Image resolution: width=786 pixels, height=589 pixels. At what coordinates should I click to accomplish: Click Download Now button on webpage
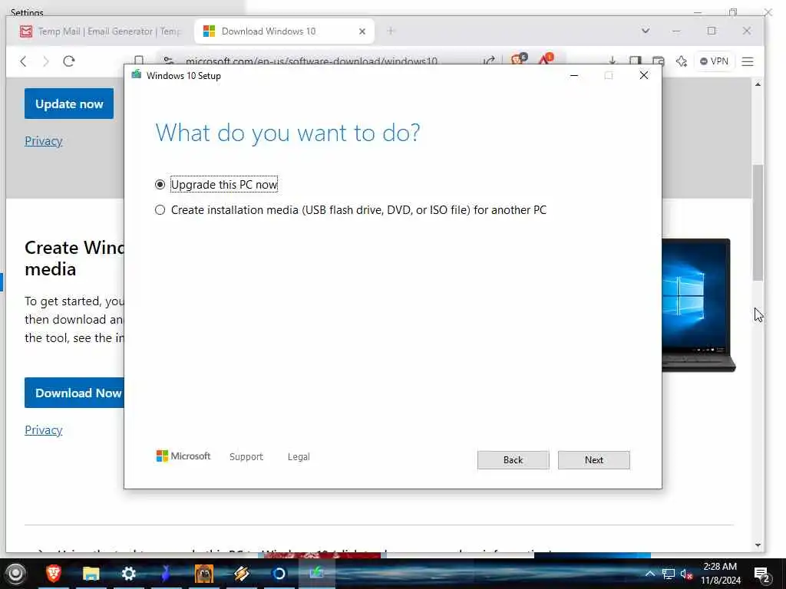click(x=74, y=393)
